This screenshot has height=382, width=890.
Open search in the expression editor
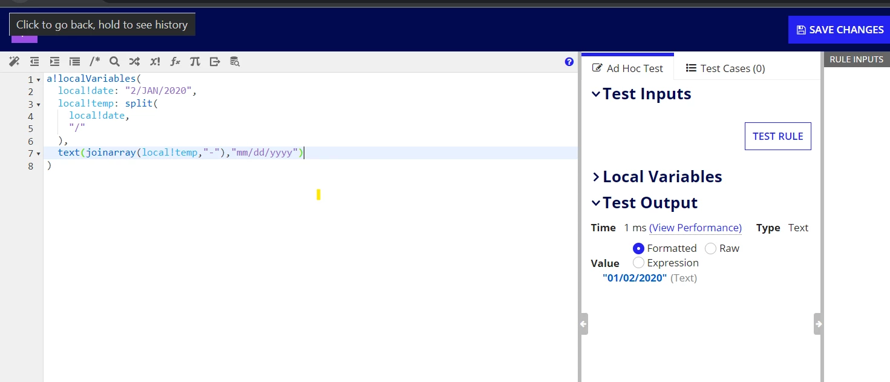[x=114, y=61]
